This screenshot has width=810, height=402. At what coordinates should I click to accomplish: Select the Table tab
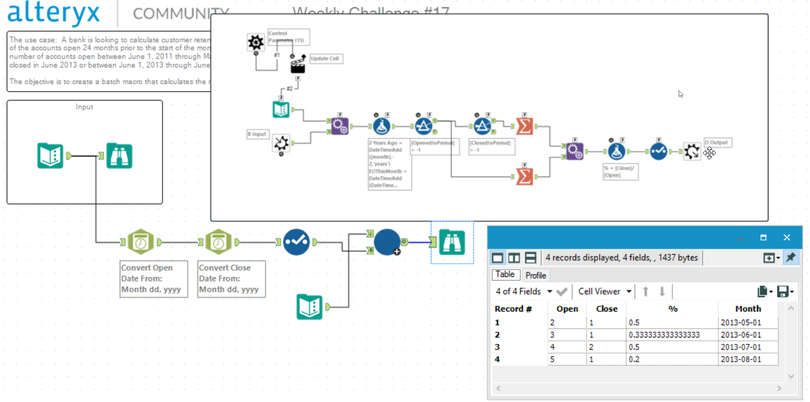[x=505, y=275]
